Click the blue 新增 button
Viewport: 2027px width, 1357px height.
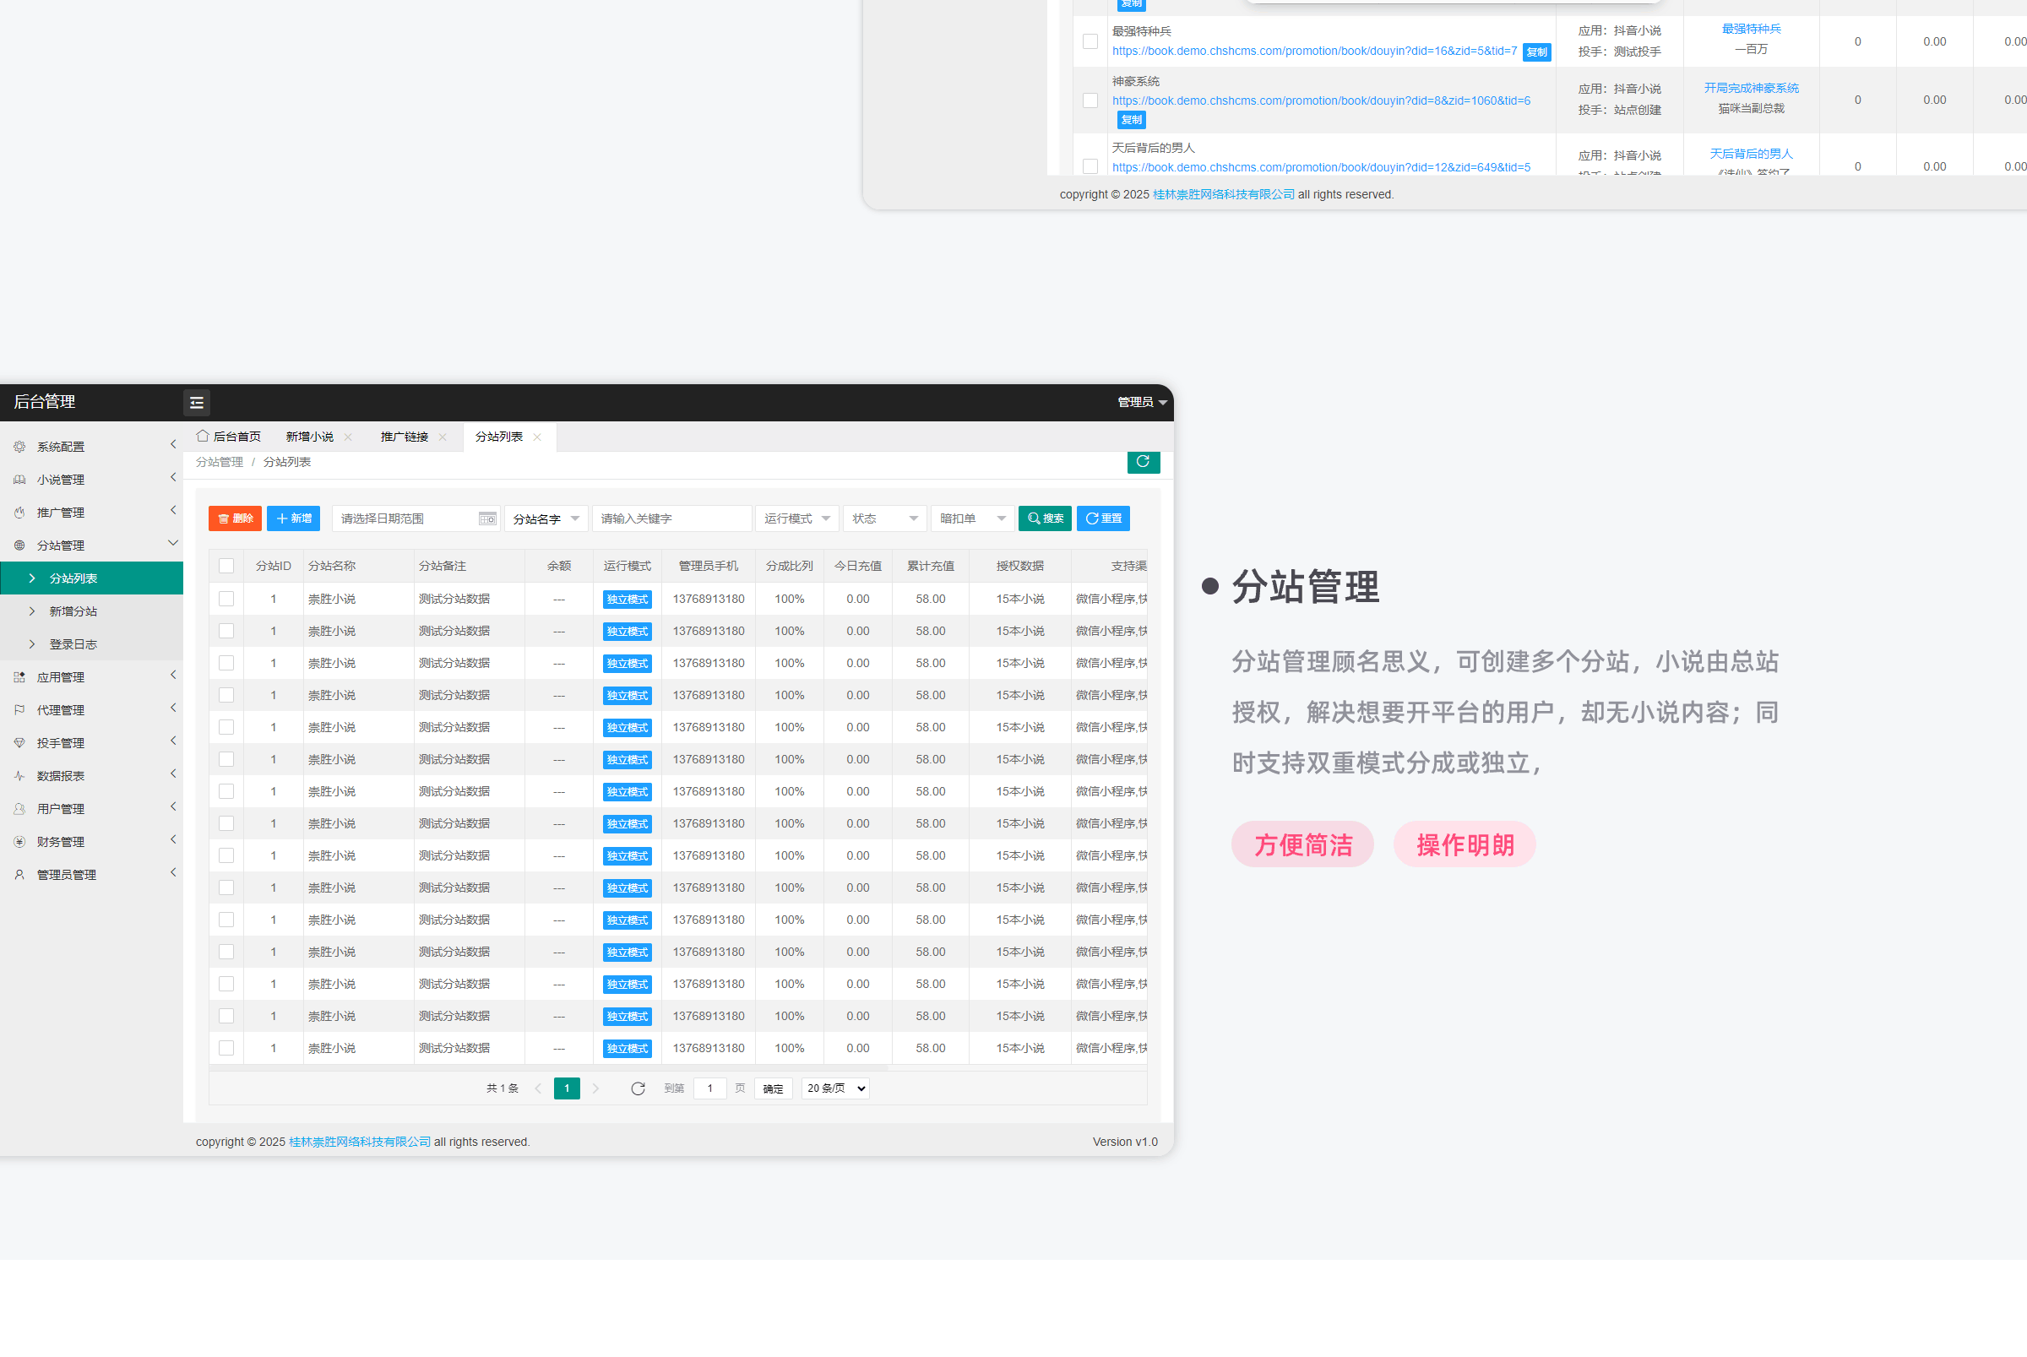pos(293,518)
